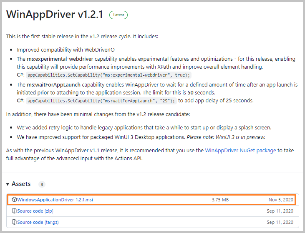305x233 pixels.
Task: Click the Sep 11, 2020 date in zip row
Action: pos(280,211)
